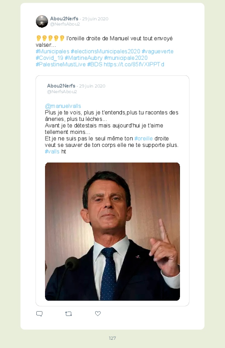Open the #PalestineMustLive hashtag

pyautogui.click(x=61, y=64)
